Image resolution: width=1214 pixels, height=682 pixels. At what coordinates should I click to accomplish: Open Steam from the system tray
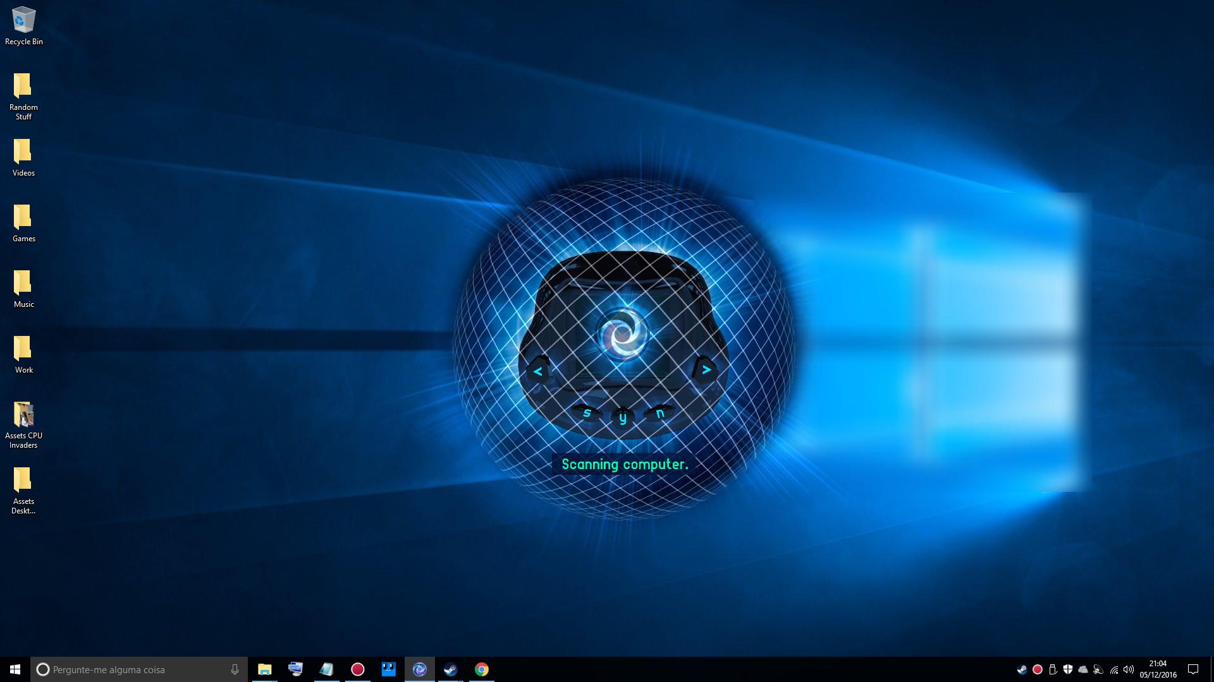click(x=1023, y=669)
